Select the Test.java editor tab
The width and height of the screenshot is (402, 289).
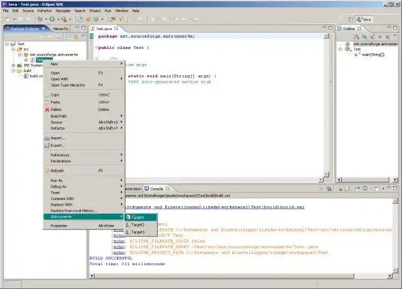pyautogui.click(x=104, y=29)
